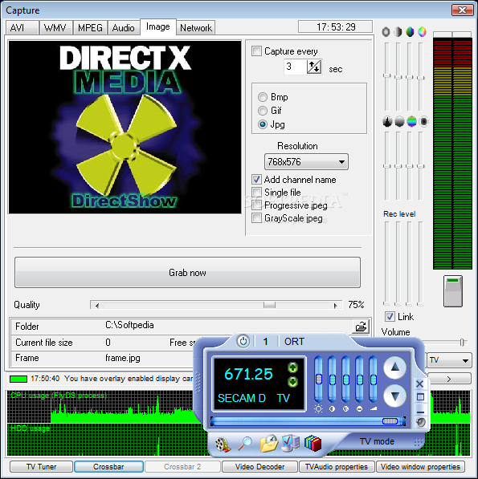478x479 pixels.
Task: Enable the Progressive jpeg checkbox
Action: (x=256, y=205)
